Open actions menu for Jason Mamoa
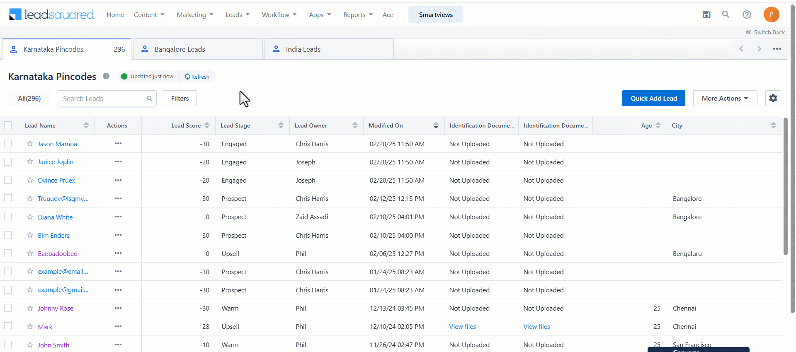This screenshot has width=796, height=352. (x=118, y=143)
